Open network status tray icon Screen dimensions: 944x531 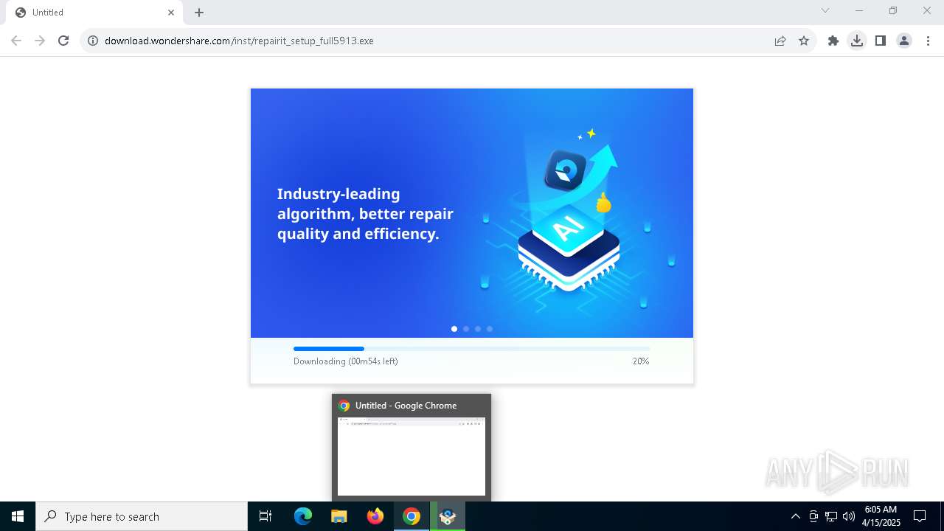831,516
